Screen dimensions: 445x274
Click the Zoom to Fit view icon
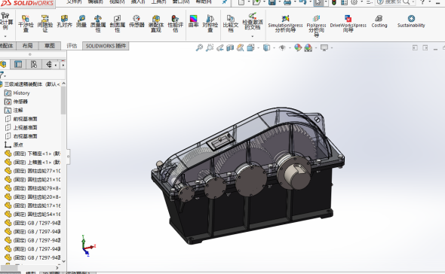(199, 47)
